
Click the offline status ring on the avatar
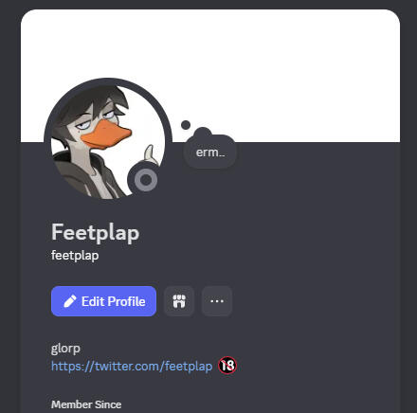pyautogui.click(x=146, y=180)
